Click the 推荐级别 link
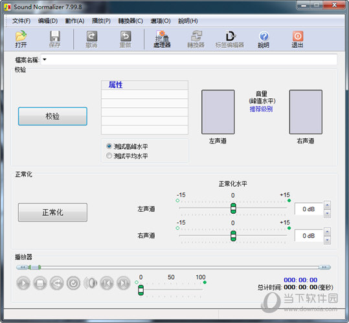This screenshot has width=349, height=323. 261,109
